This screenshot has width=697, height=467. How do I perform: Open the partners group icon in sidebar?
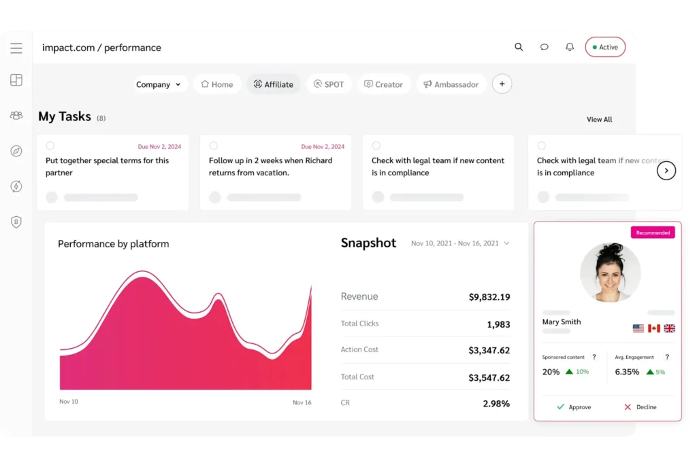click(x=16, y=115)
